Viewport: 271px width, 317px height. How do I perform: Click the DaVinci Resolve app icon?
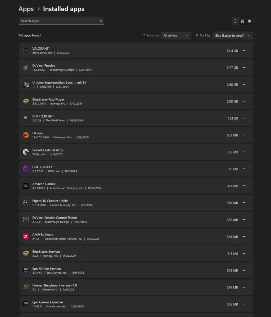click(x=26, y=67)
